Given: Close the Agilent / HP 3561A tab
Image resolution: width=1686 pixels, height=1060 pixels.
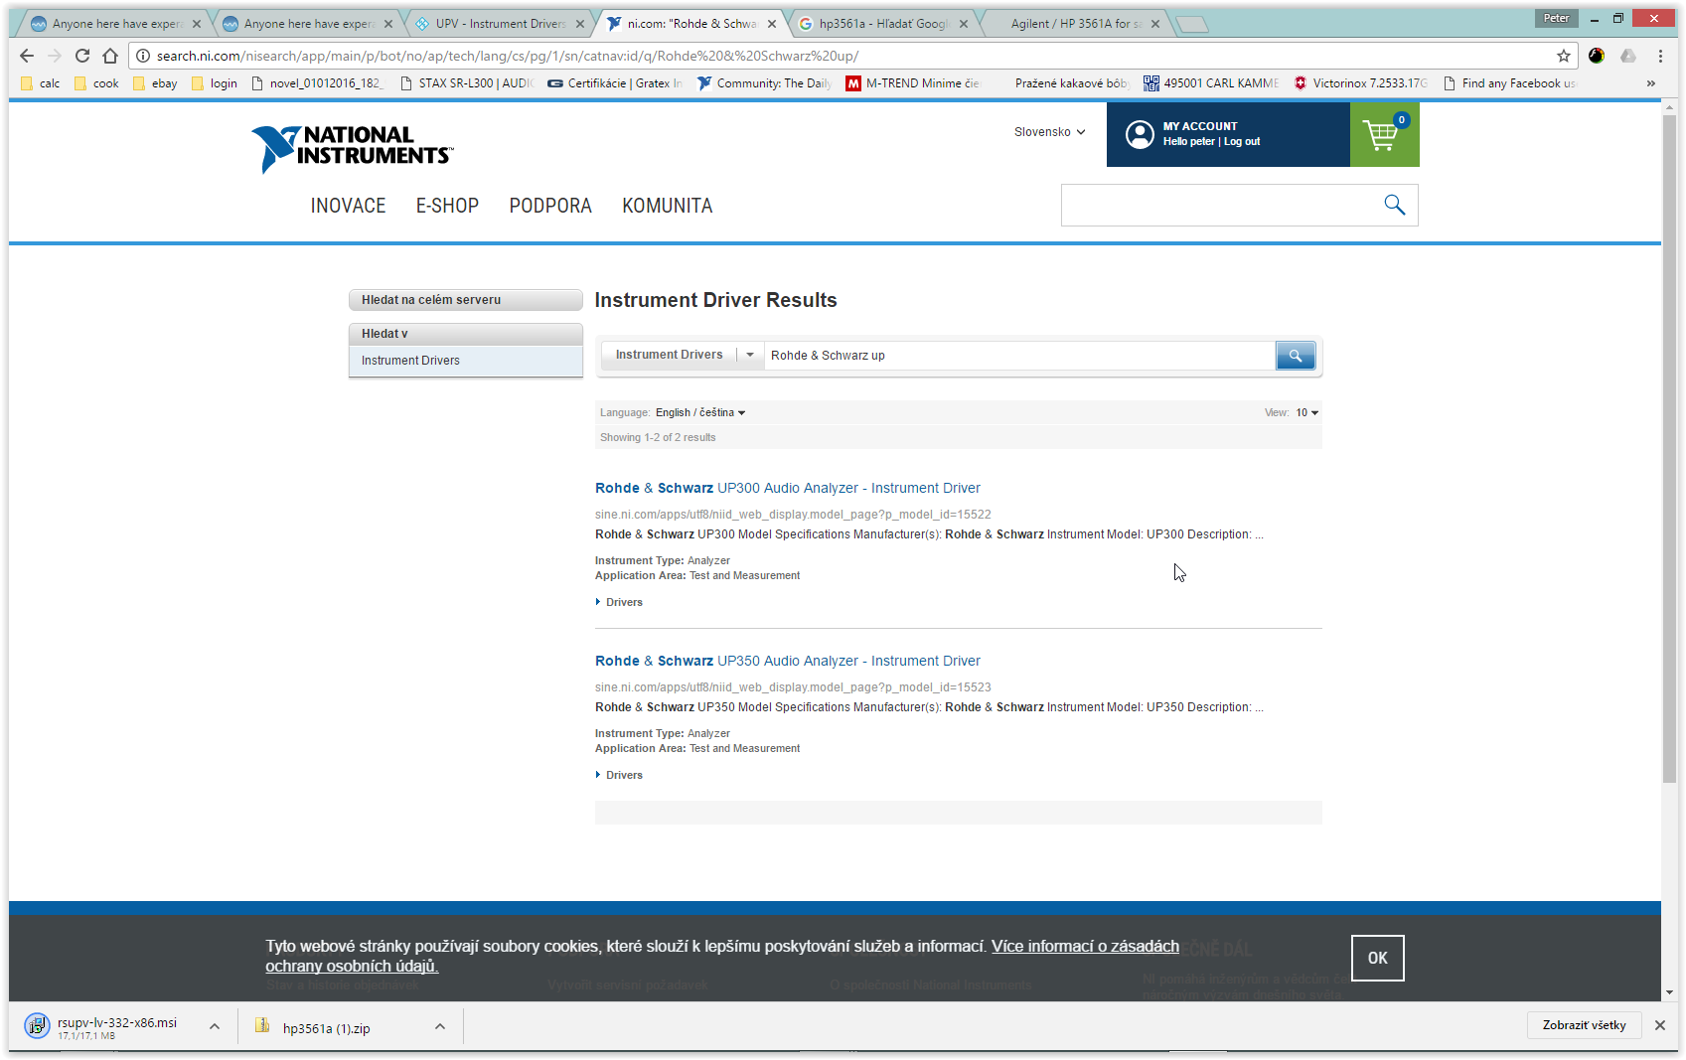Looking at the screenshot, I should [x=1155, y=24].
